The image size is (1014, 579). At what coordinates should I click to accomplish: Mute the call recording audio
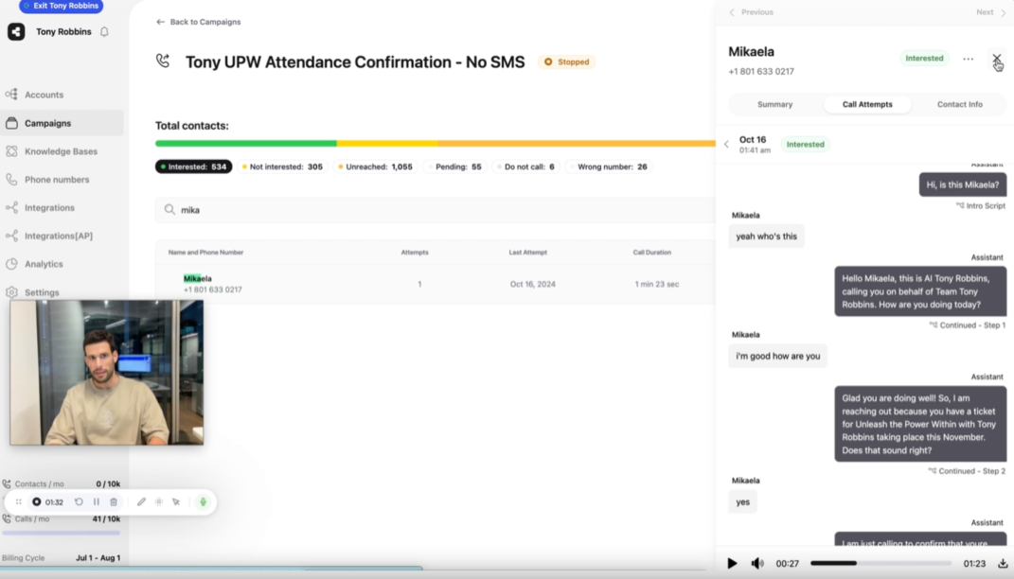pyautogui.click(x=757, y=564)
